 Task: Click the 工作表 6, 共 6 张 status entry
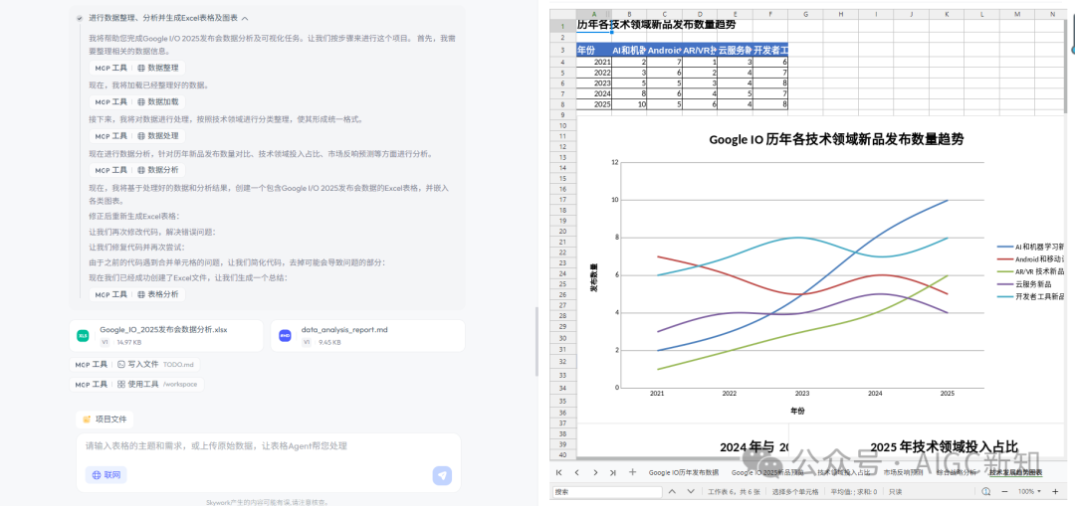pos(733,492)
